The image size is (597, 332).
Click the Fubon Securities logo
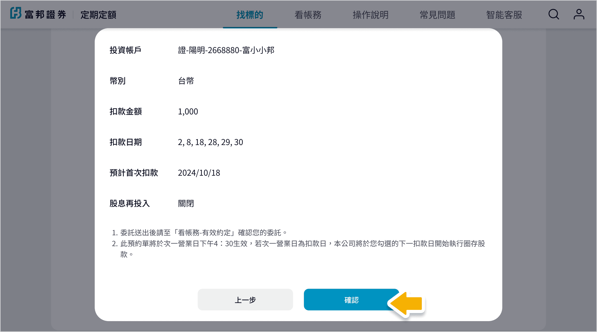16,13
